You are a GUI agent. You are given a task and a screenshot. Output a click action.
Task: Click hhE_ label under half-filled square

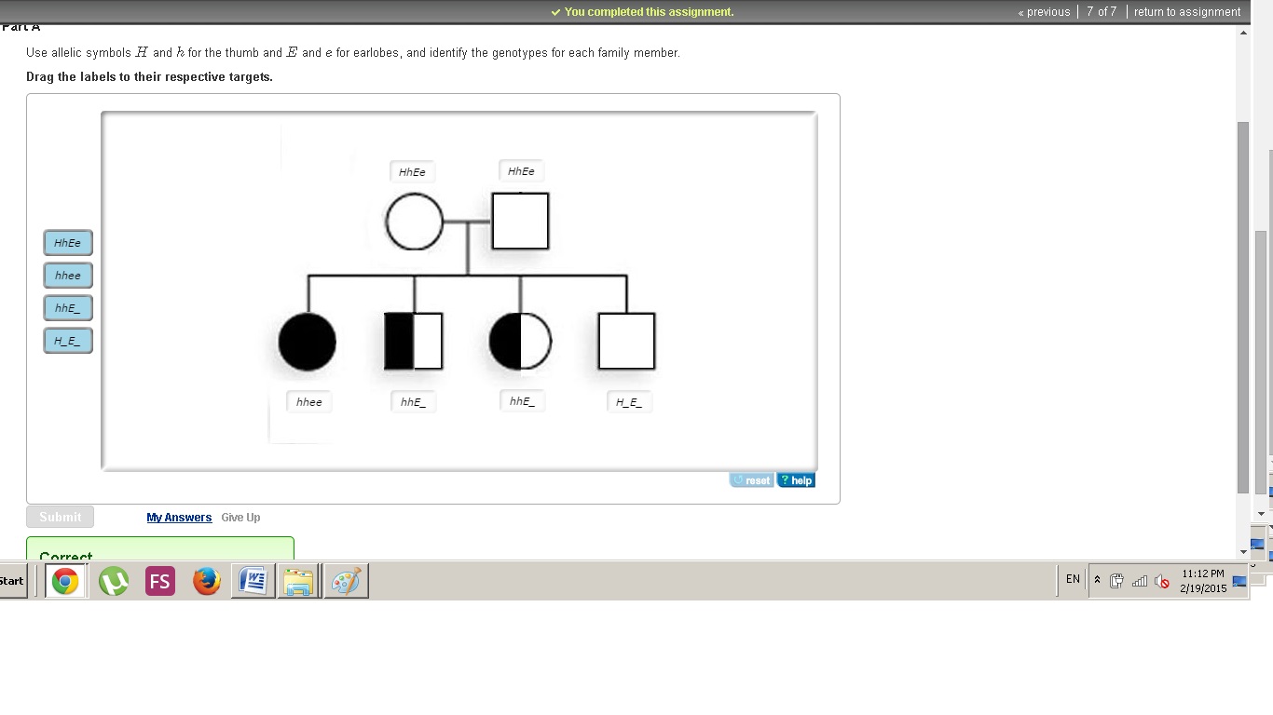[414, 401]
